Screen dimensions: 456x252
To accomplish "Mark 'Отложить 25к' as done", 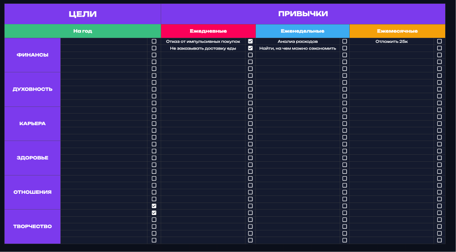I will point(439,41).
